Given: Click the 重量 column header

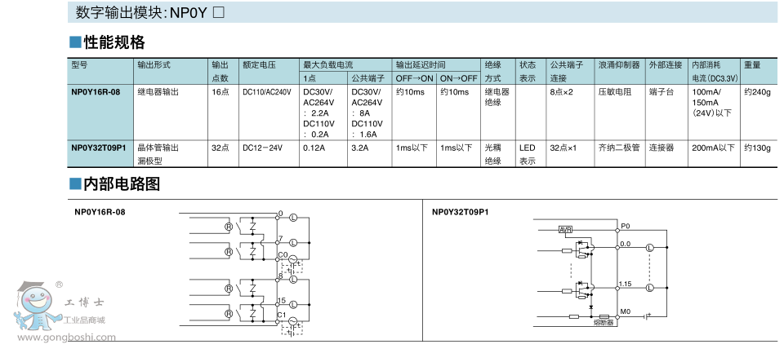Looking at the screenshot, I should point(752,64).
